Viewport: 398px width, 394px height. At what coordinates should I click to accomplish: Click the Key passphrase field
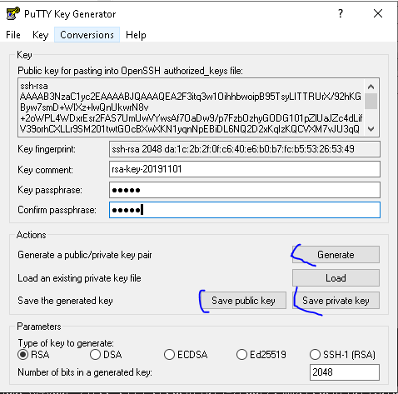click(245, 190)
